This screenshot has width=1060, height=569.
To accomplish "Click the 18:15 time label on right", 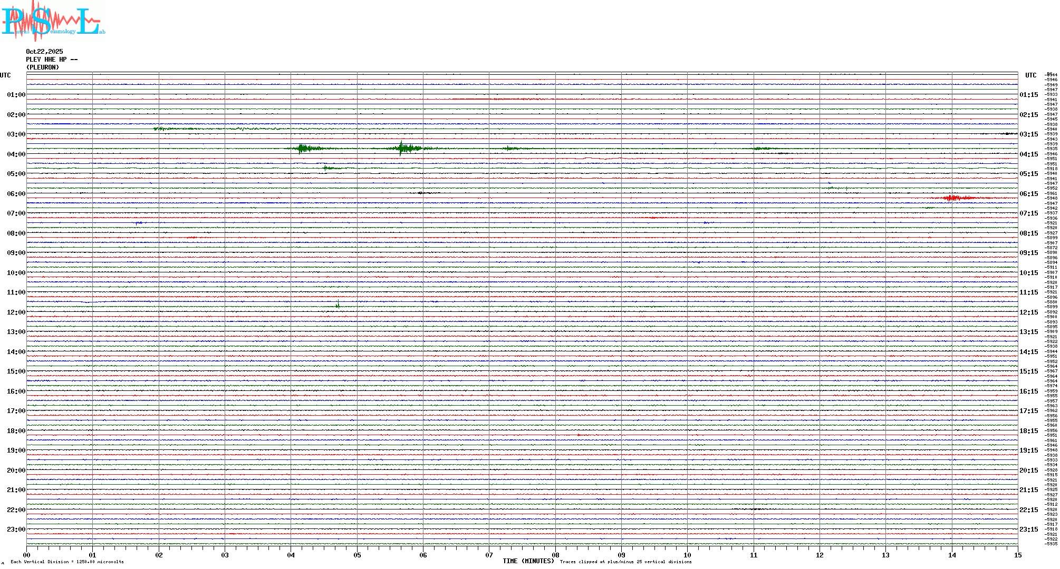I will pos(1028,431).
